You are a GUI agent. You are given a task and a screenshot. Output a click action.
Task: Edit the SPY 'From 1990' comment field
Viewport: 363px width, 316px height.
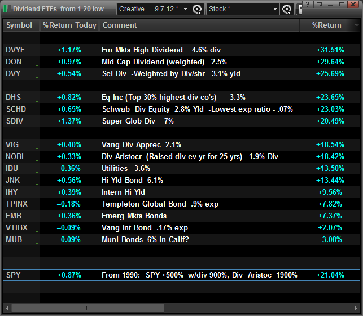tap(199, 275)
